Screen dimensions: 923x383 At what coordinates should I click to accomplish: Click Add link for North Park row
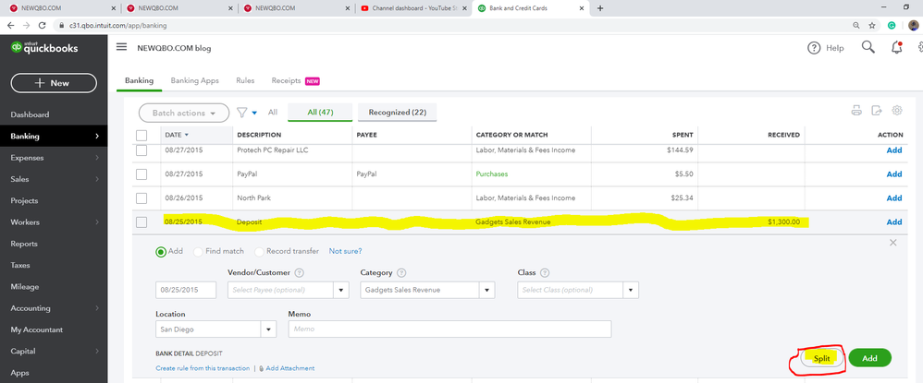894,198
